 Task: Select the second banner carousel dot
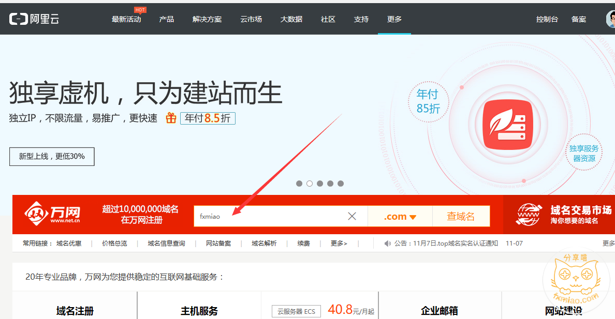click(310, 184)
